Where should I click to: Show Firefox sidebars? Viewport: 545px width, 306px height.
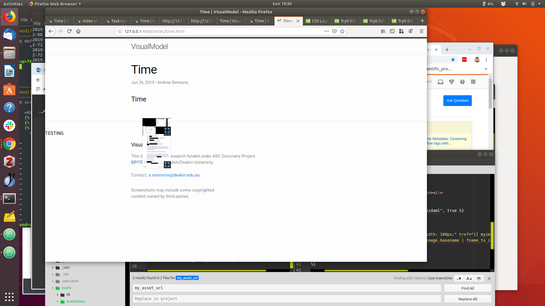click(x=392, y=31)
